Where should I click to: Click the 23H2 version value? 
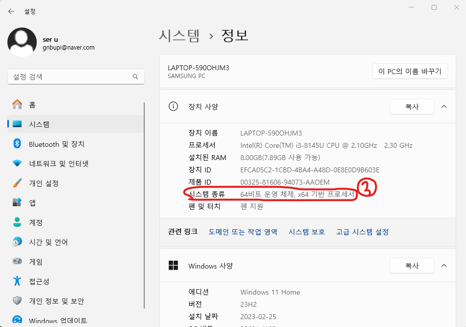pyautogui.click(x=249, y=304)
